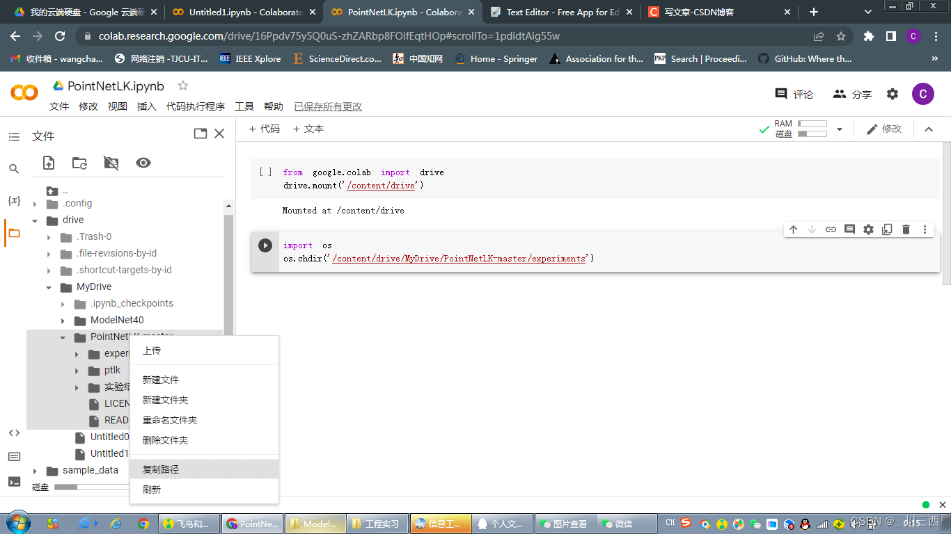The height and width of the screenshot is (534, 951).
Task: Open the code snippets sidebar icon
Action: click(x=14, y=432)
